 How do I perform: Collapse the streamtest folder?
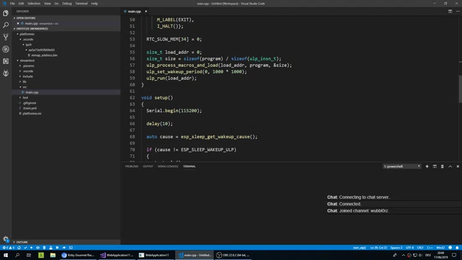[27, 61]
